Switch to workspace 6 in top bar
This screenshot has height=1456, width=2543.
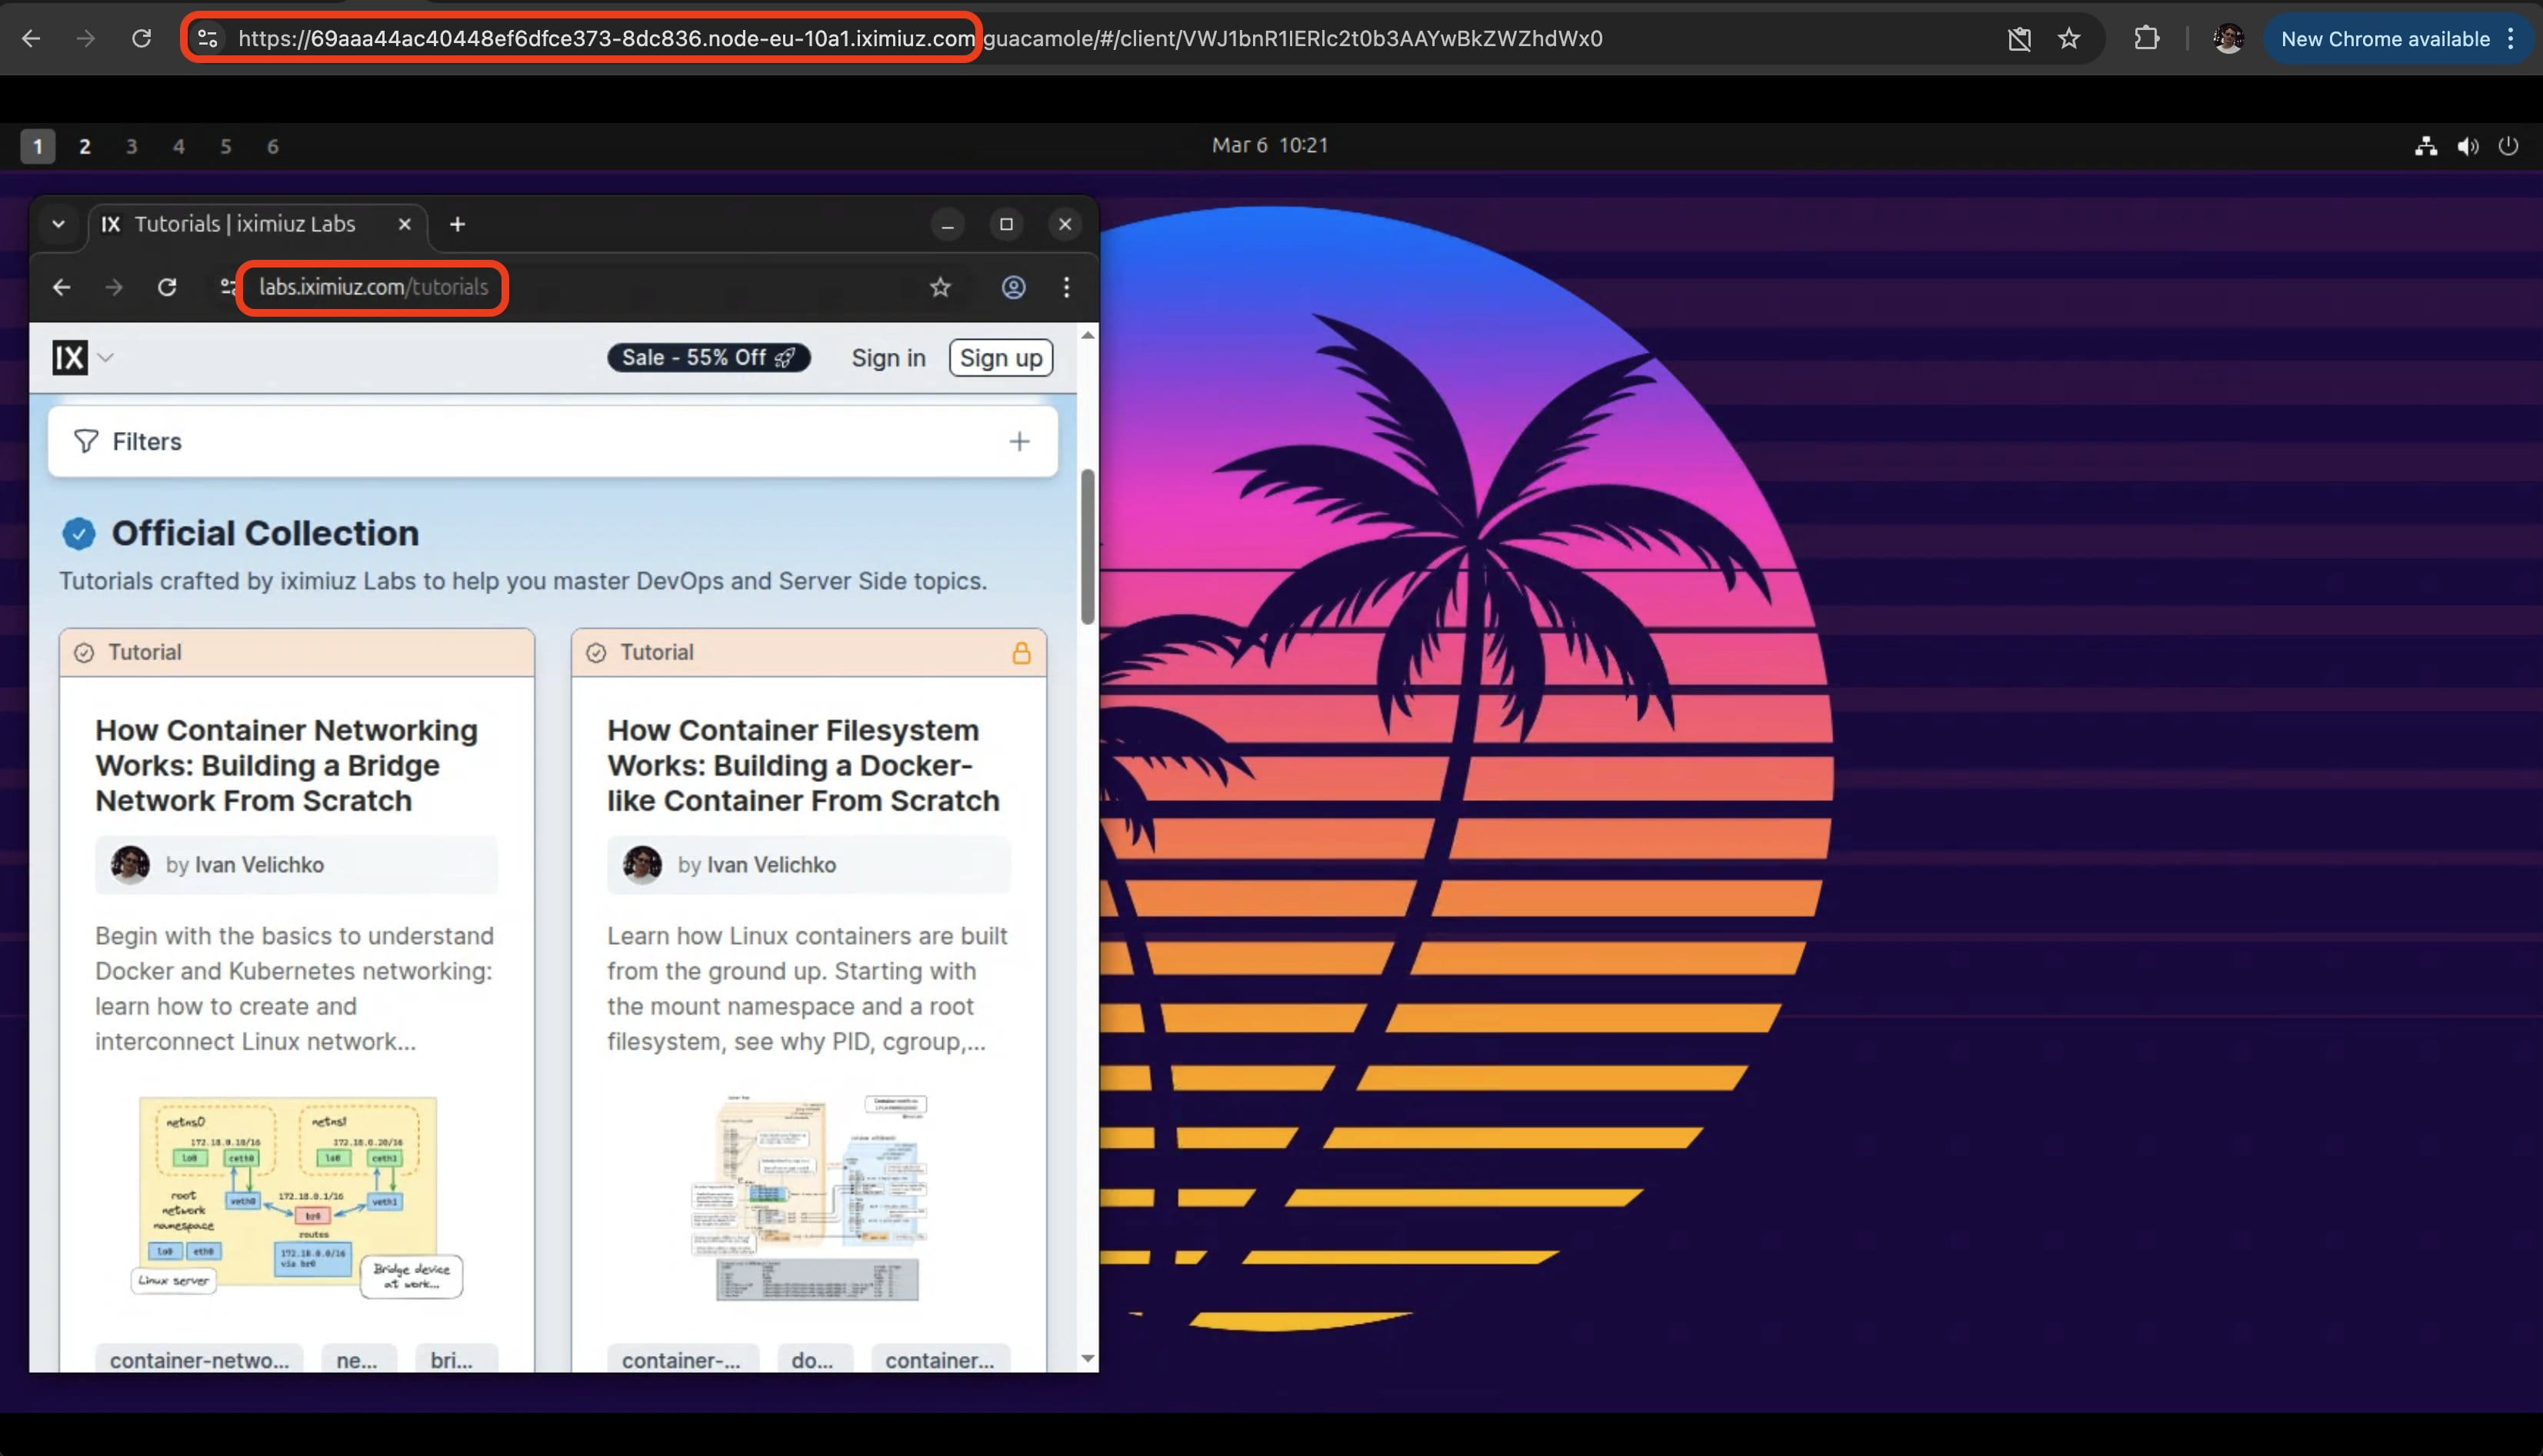[x=272, y=146]
